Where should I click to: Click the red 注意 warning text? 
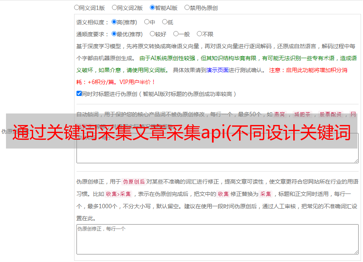275,70
